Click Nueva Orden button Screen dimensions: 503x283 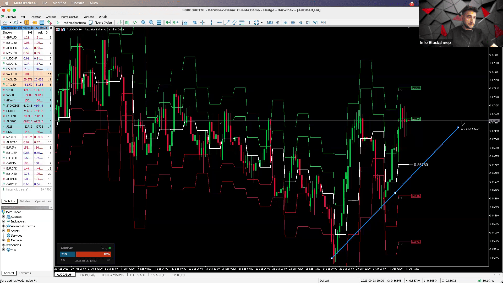(x=100, y=23)
